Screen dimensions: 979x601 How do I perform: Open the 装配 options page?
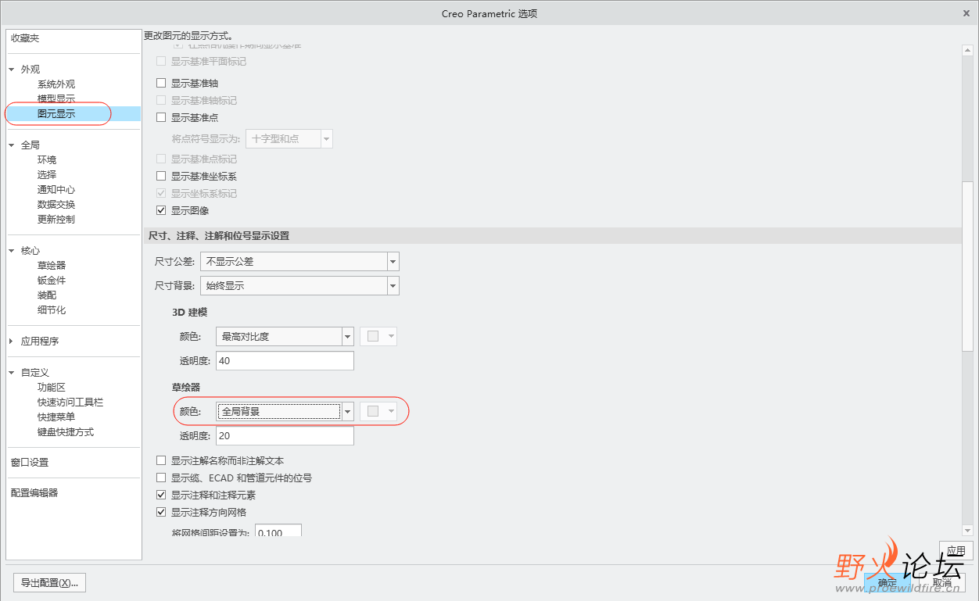[x=47, y=295]
